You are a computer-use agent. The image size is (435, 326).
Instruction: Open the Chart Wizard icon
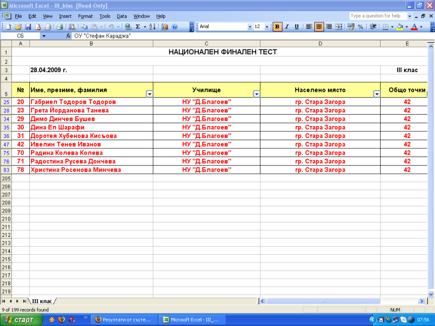click(165, 27)
